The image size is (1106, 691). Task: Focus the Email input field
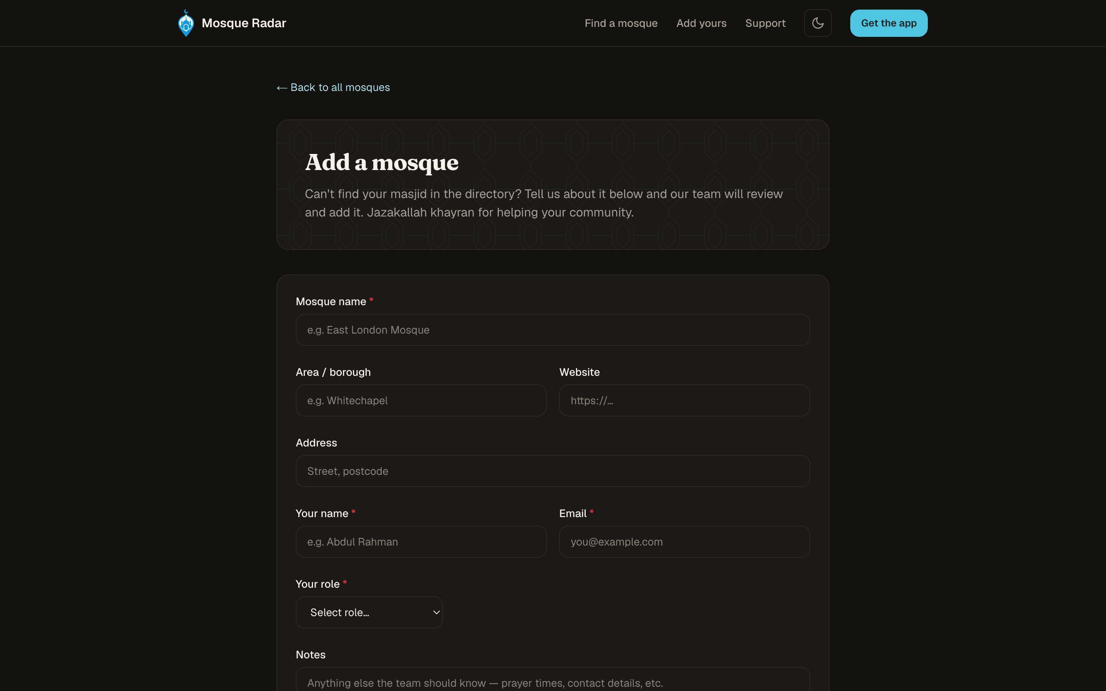[684, 542]
